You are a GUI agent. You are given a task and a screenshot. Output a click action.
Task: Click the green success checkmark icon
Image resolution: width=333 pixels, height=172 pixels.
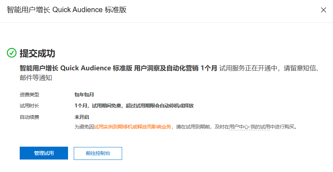(12, 53)
